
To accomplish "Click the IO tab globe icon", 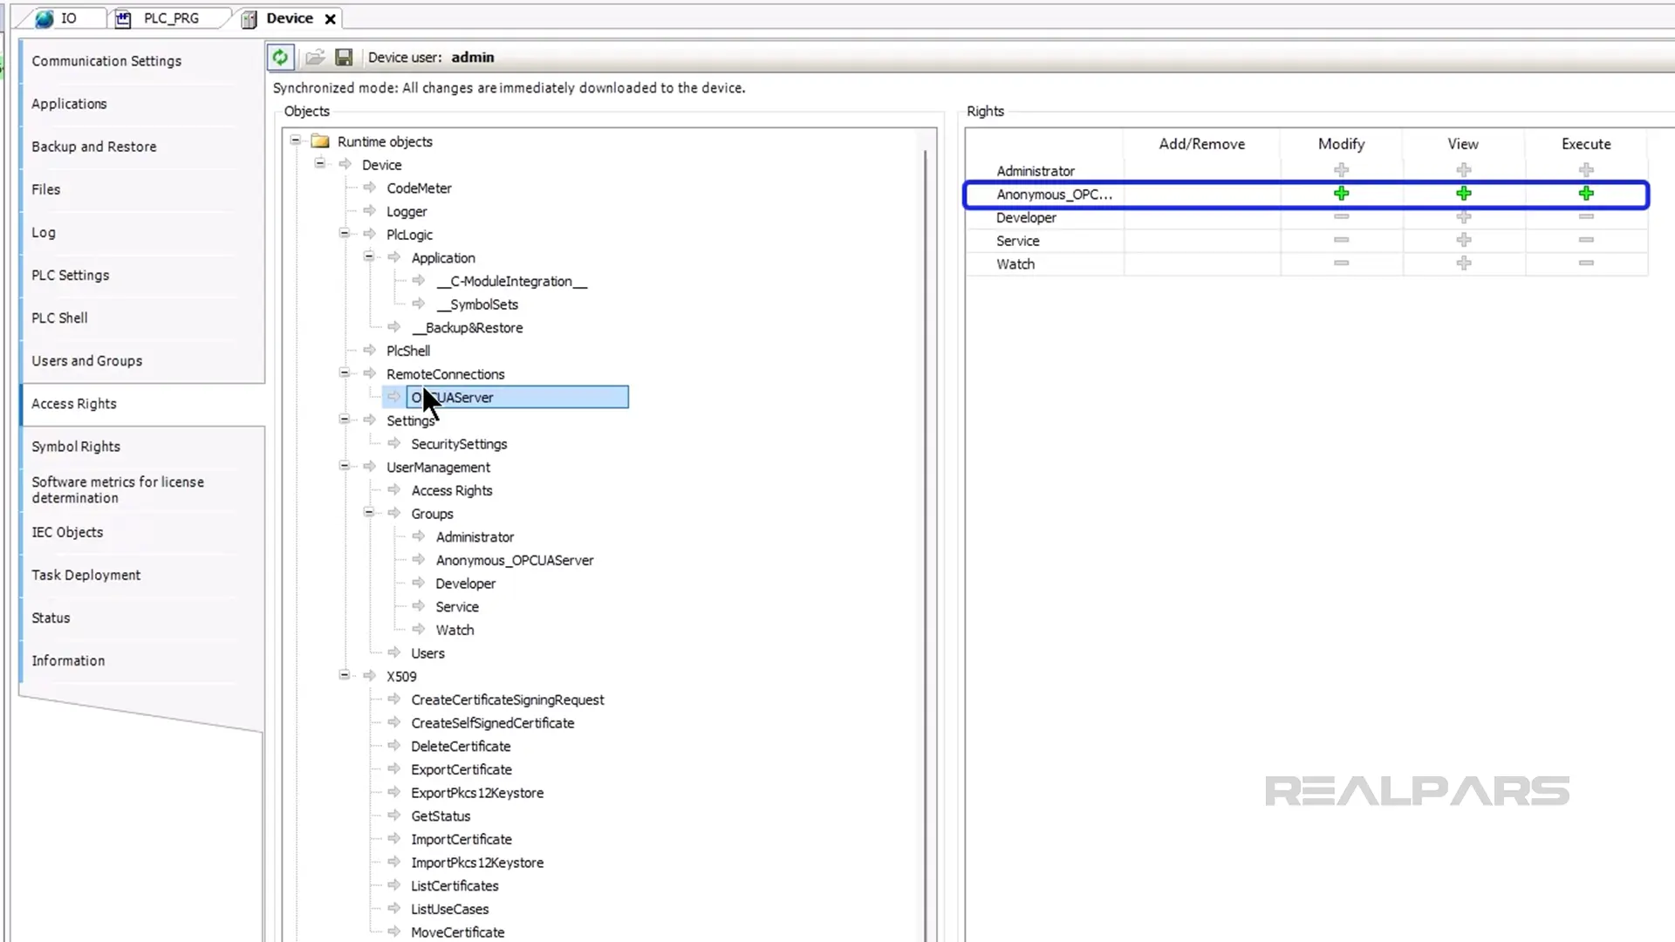I will (44, 18).
